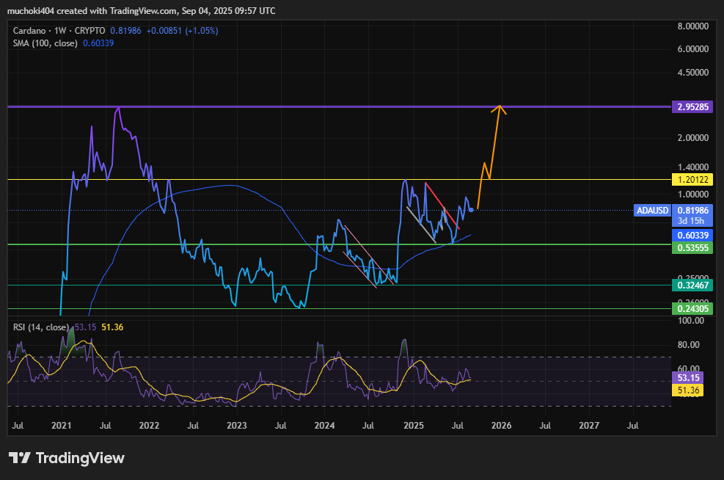Select the 0.60339 SMA price label

click(x=692, y=235)
